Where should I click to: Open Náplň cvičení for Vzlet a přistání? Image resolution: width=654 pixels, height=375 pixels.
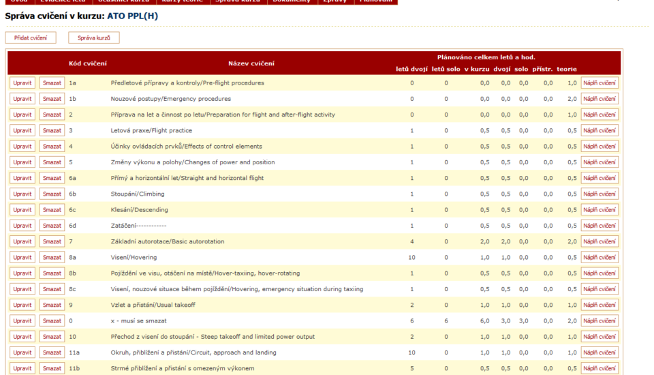coord(599,305)
